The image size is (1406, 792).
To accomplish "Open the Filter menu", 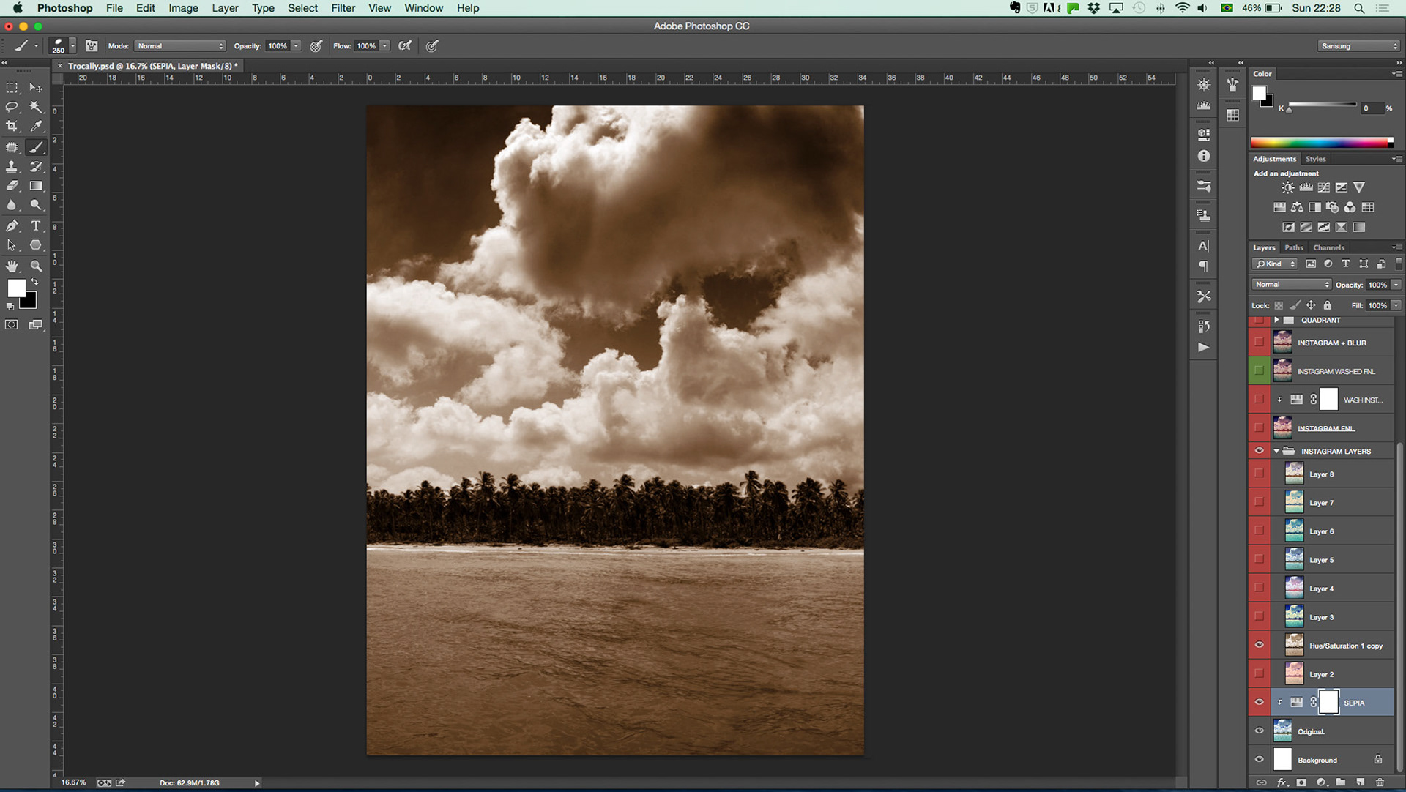I will click(x=343, y=8).
